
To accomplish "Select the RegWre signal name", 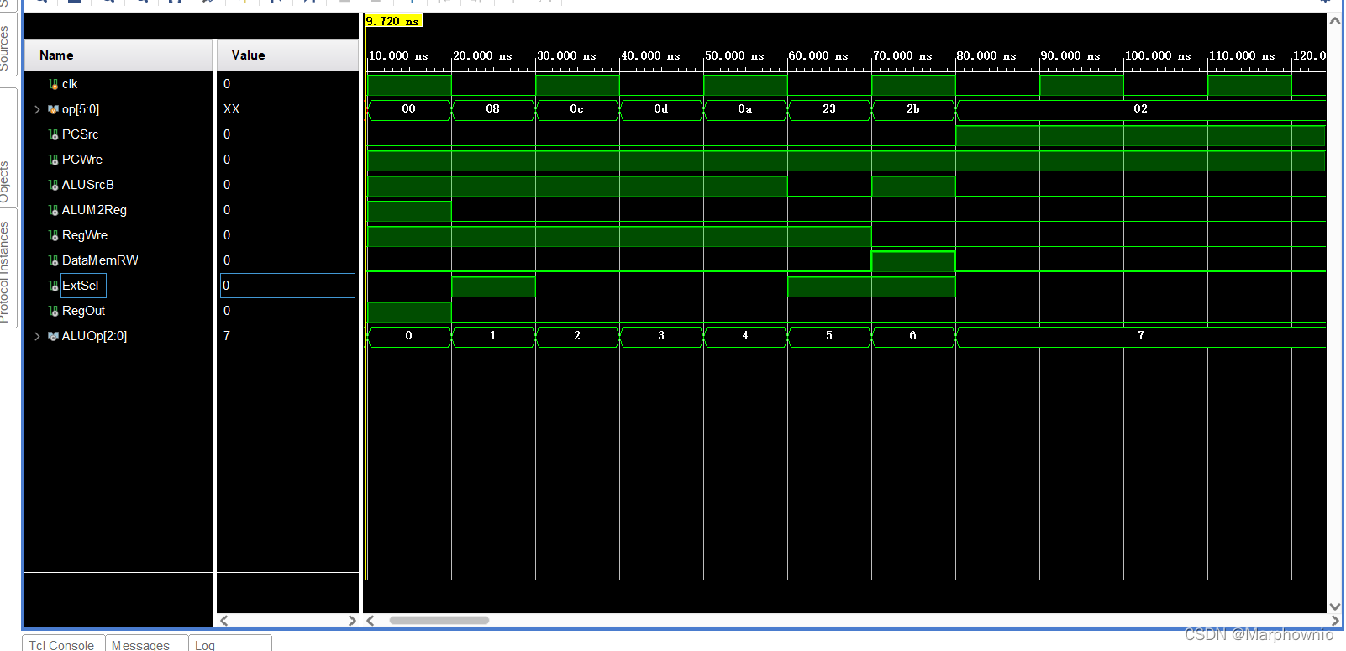I will pos(85,235).
